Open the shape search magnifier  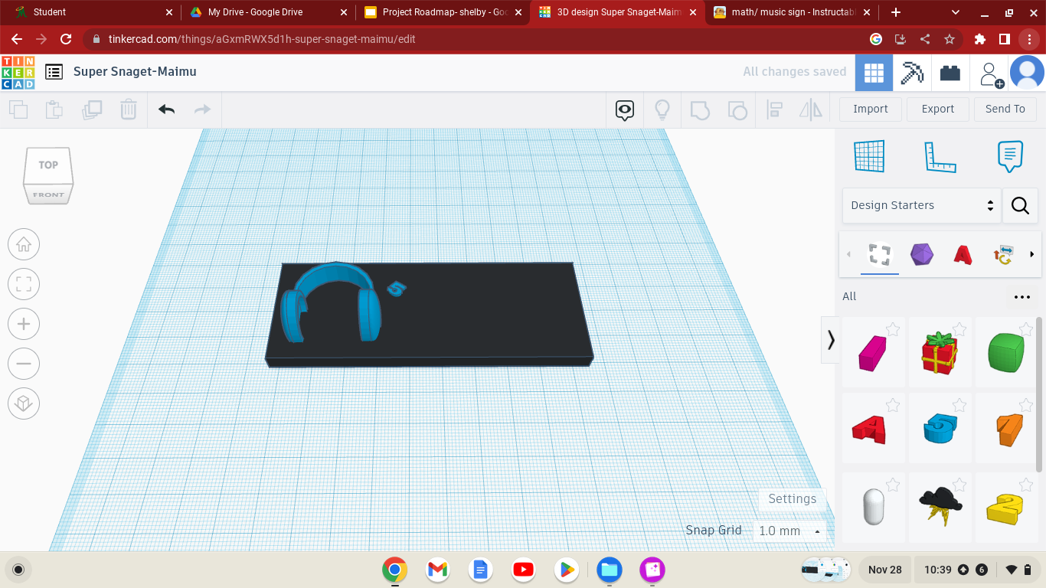coord(1020,205)
